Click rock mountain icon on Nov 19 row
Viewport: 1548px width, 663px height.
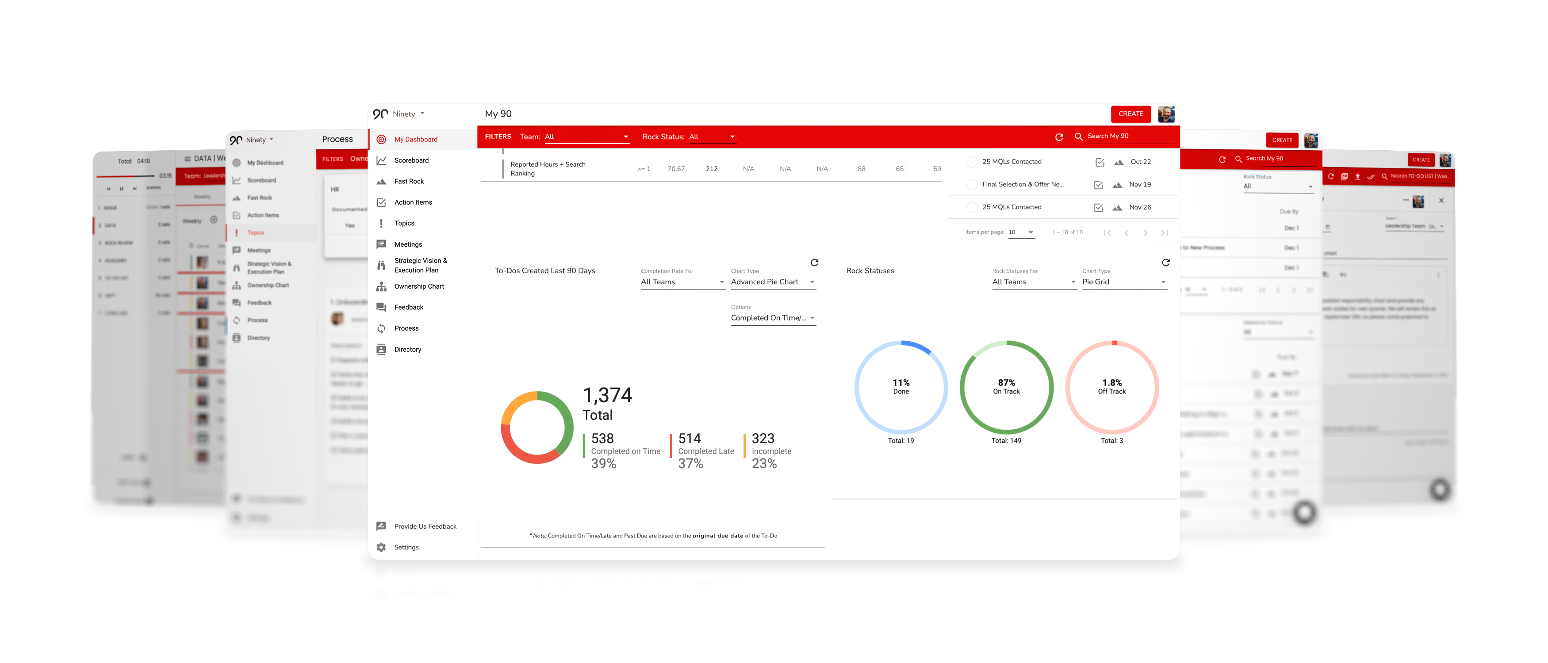tap(1117, 185)
